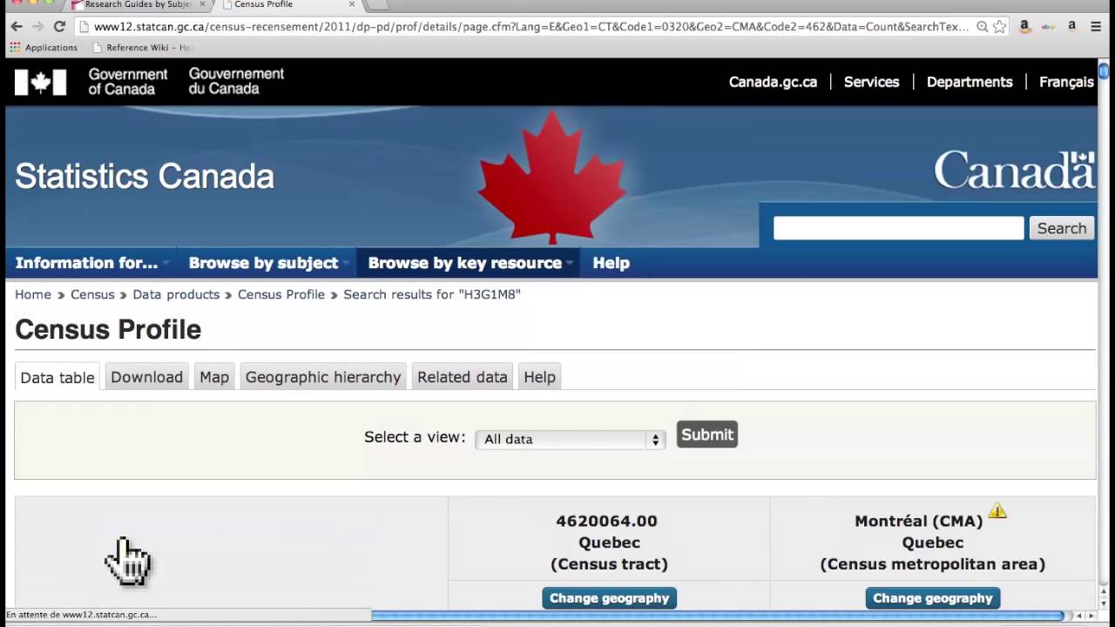The width and height of the screenshot is (1115, 627).
Task: Expand the Browse by key resource menu
Action: 470,263
